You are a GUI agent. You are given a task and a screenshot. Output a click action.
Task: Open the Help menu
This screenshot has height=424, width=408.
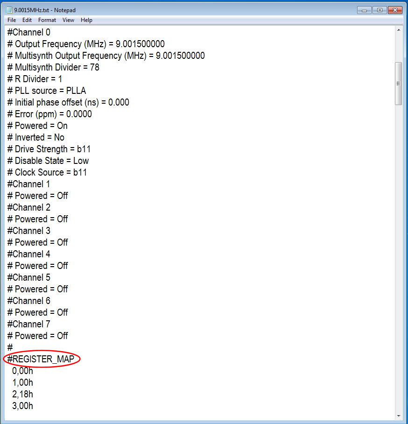(x=86, y=20)
